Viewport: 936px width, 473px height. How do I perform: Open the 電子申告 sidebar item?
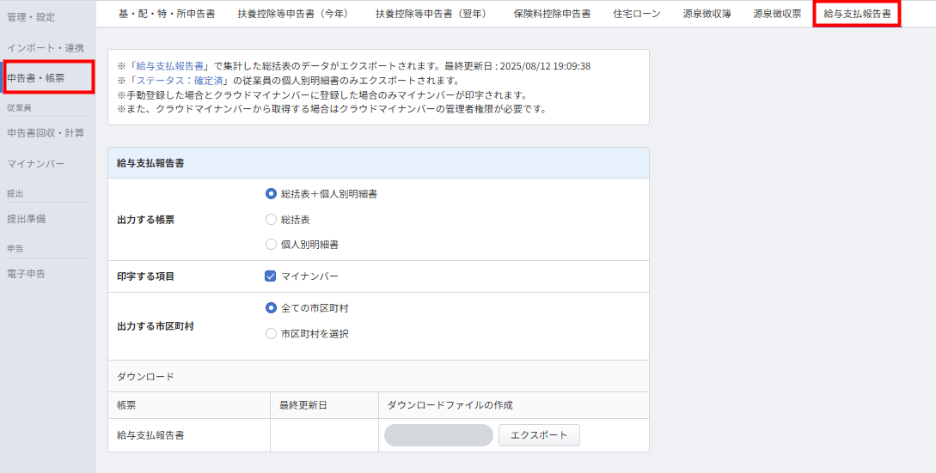click(27, 274)
